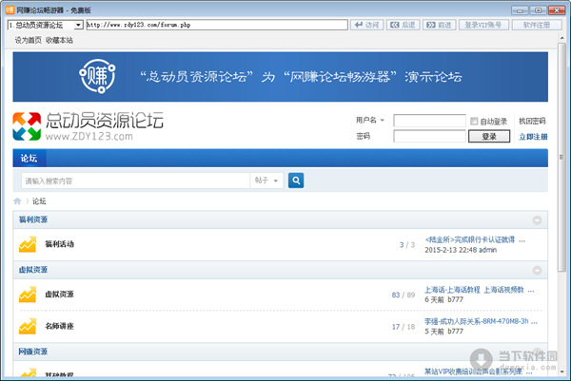Click the 83 topic count in 虚拟资源 row
Image resolution: width=571 pixels, height=381 pixels.
pos(396,295)
